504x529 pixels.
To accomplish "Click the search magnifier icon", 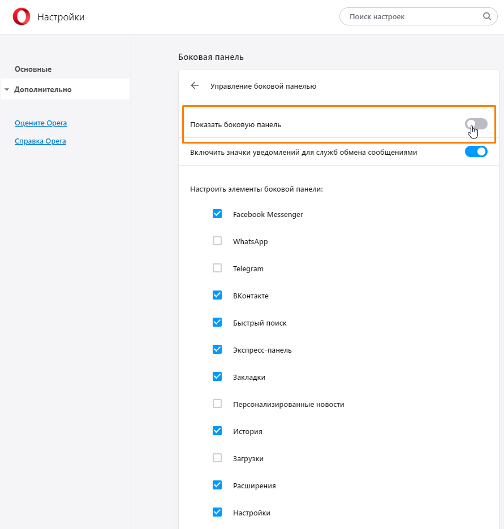I will click(487, 16).
